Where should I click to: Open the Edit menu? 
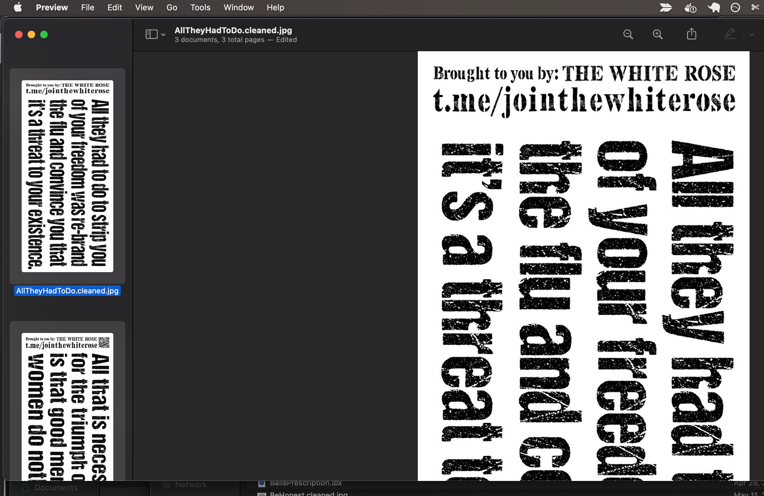115,8
